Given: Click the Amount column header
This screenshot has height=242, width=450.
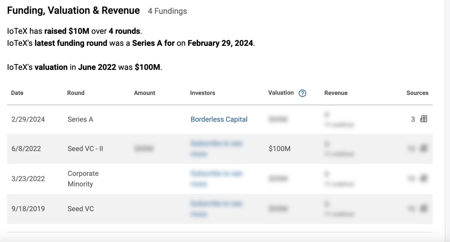Looking at the screenshot, I should 145,93.
